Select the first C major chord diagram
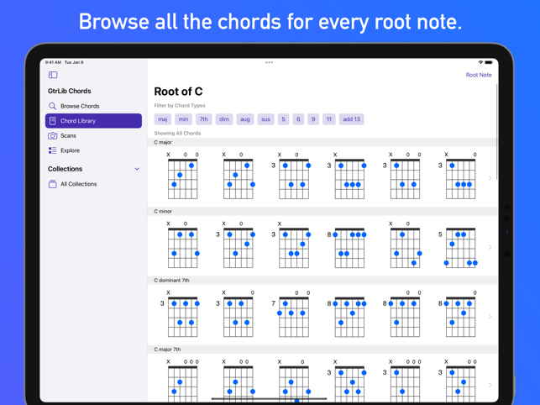 point(182,176)
